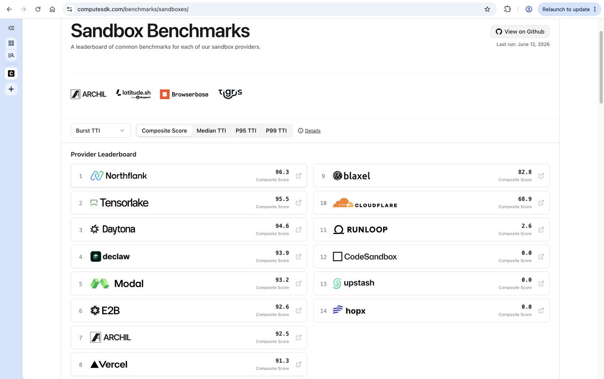Click the hopx logo in rank 14

[349, 311]
